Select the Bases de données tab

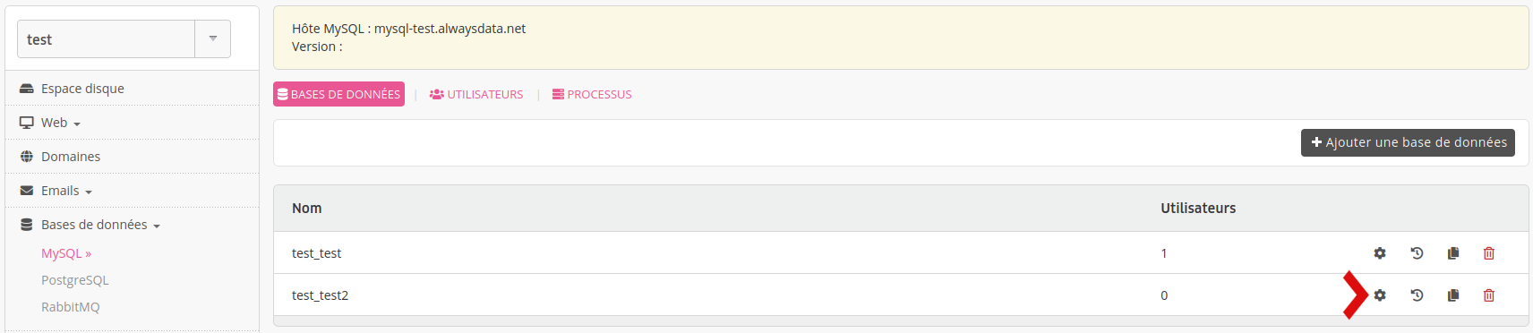coord(338,94)
